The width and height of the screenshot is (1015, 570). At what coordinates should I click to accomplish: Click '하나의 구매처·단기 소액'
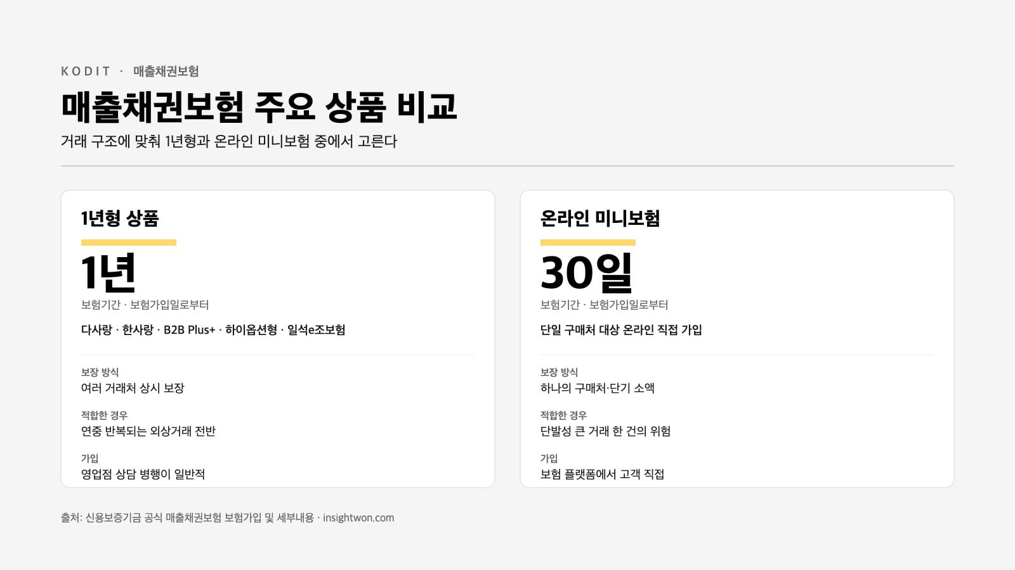coord(598,388)
